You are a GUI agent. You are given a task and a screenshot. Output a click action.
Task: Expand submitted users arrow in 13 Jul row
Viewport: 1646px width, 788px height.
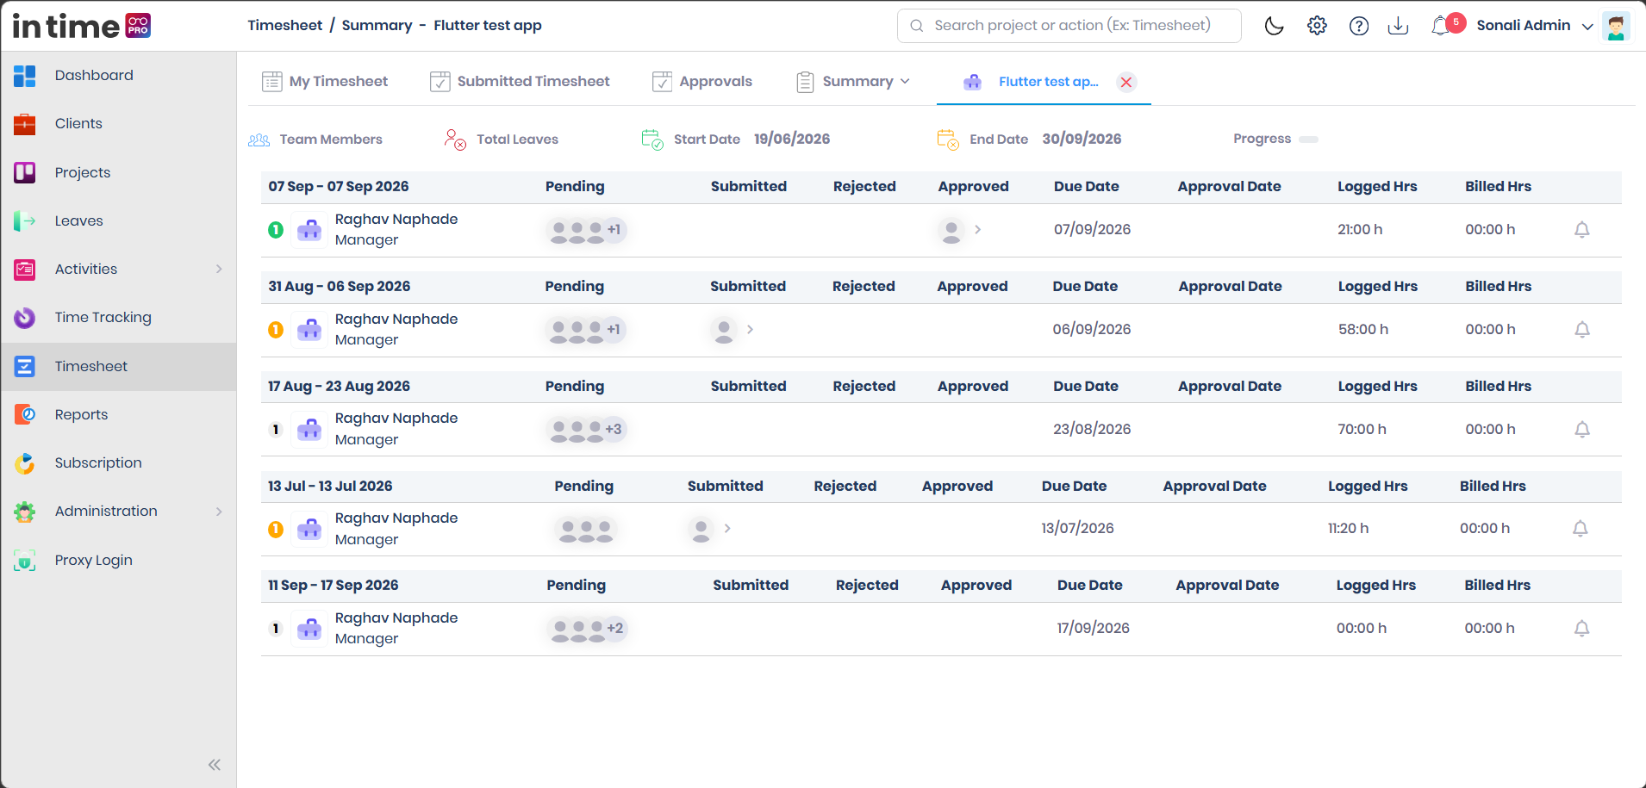pos(728,529)
